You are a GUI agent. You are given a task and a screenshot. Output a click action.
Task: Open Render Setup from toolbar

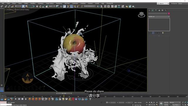point(127,6)
